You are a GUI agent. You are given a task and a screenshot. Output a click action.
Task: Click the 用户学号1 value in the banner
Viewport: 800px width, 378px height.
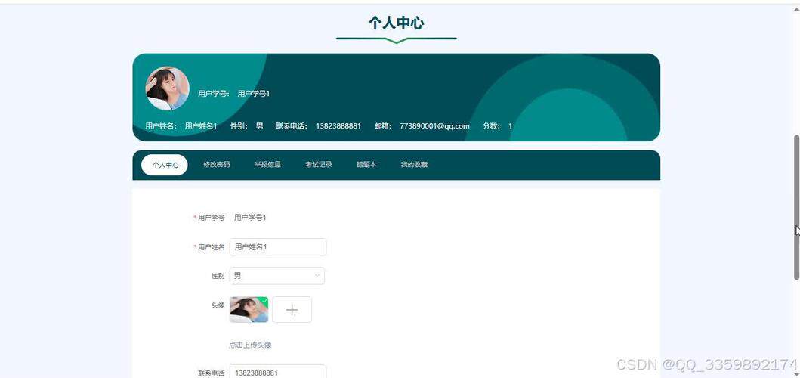tap(254, 94)
